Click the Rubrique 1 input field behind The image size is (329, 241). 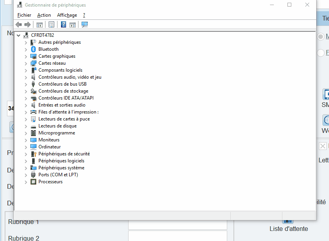coord(178,225)
